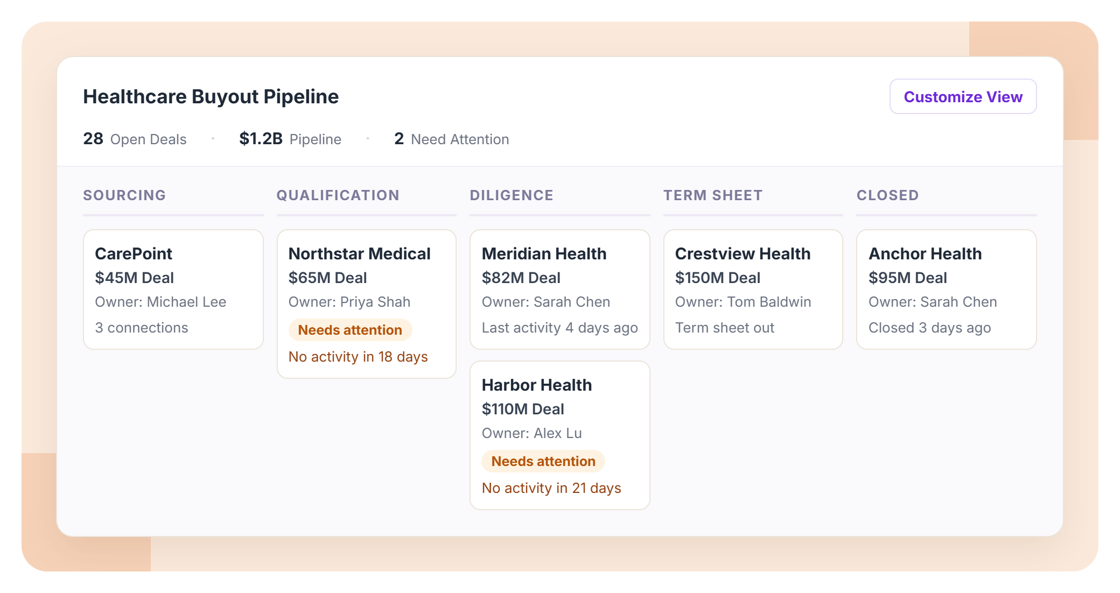Click 'No activity in 18 days' text
The image size is (1120, 593).
point(358,357)
